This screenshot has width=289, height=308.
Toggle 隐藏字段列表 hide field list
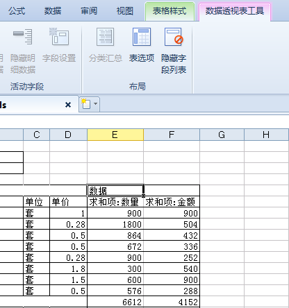[174, 37]
